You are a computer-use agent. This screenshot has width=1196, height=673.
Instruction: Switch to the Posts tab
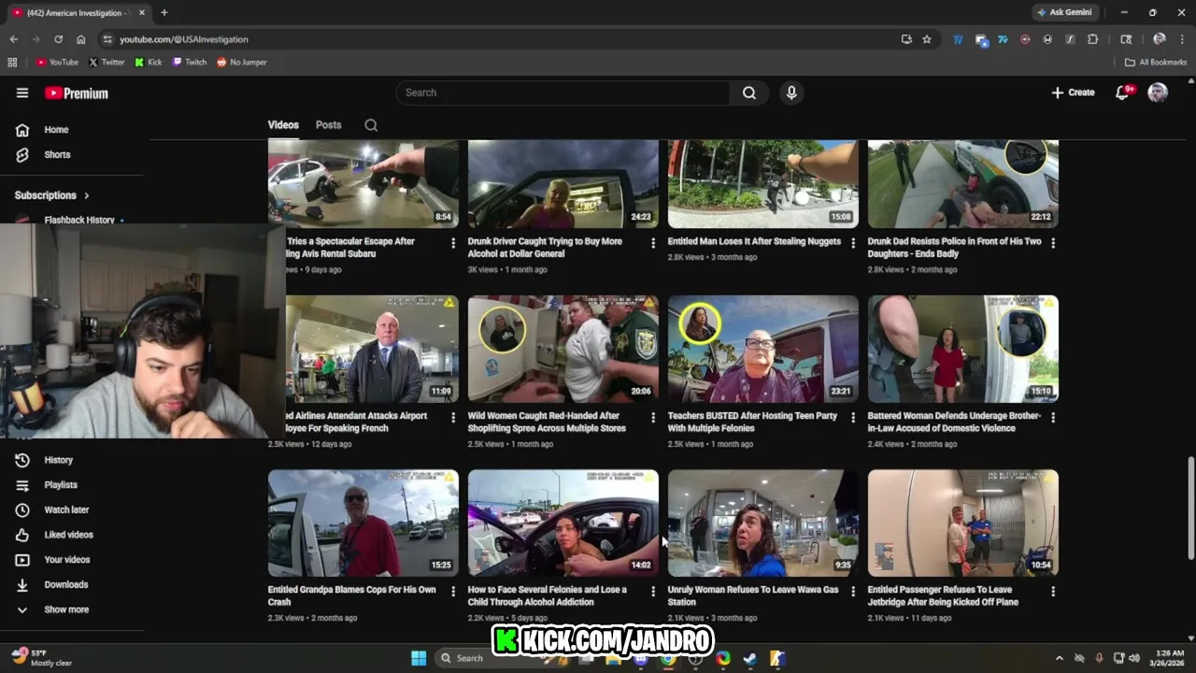(x=328, y=125)
